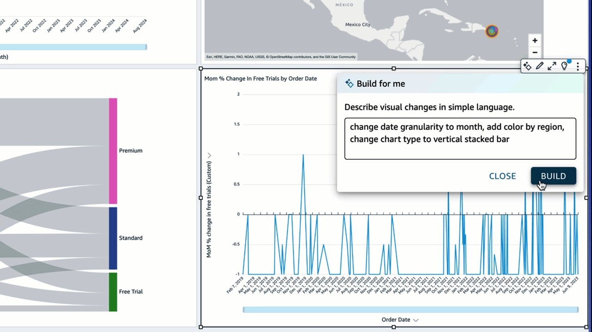This screenshot has width=592, height=332.
Task: Click the line chart title text
Action: click(x=260, y=78)
